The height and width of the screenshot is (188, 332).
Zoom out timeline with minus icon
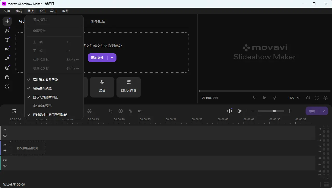[253, 111]
